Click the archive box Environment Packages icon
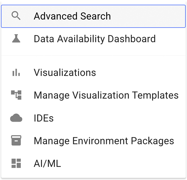 pos(16,141)
